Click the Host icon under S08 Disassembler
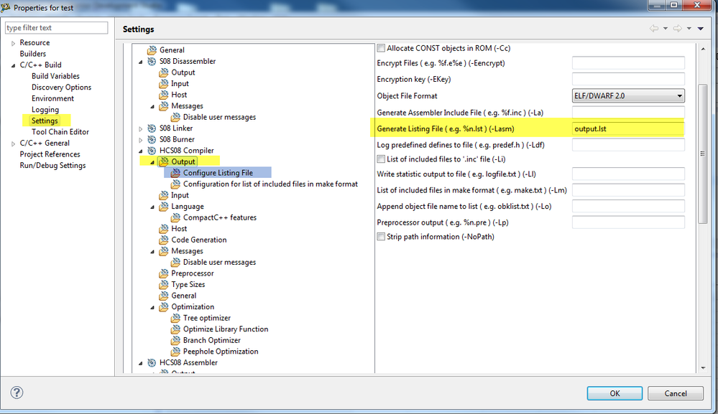 click(x=163, y=95)
